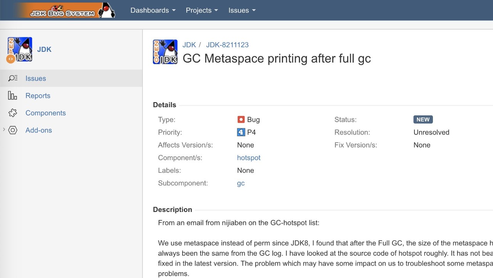Click the Add-ons hexagon icon

[x=13, y=130]
